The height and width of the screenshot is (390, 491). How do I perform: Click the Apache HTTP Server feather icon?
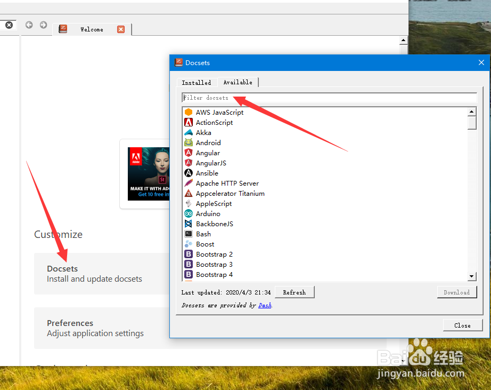(x=188, y=183)
